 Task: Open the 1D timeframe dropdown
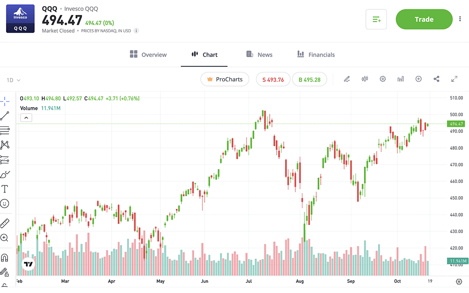[x=14, y=80]
